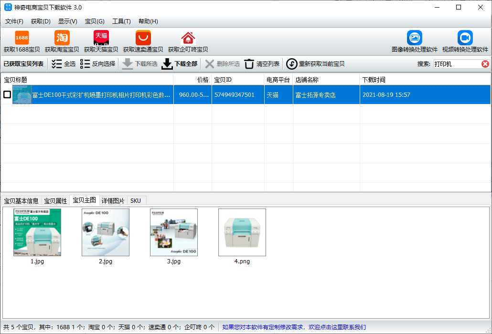
Task: Click the title 富士DE100干式彩扩机 in the list
Action: click(x=101, y=94)
